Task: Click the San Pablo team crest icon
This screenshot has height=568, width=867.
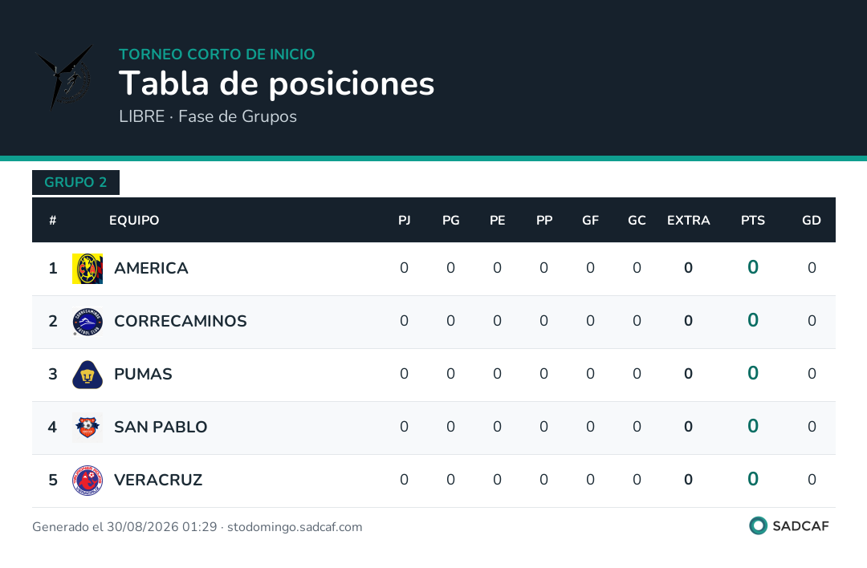Action: [x=88, y=428]
